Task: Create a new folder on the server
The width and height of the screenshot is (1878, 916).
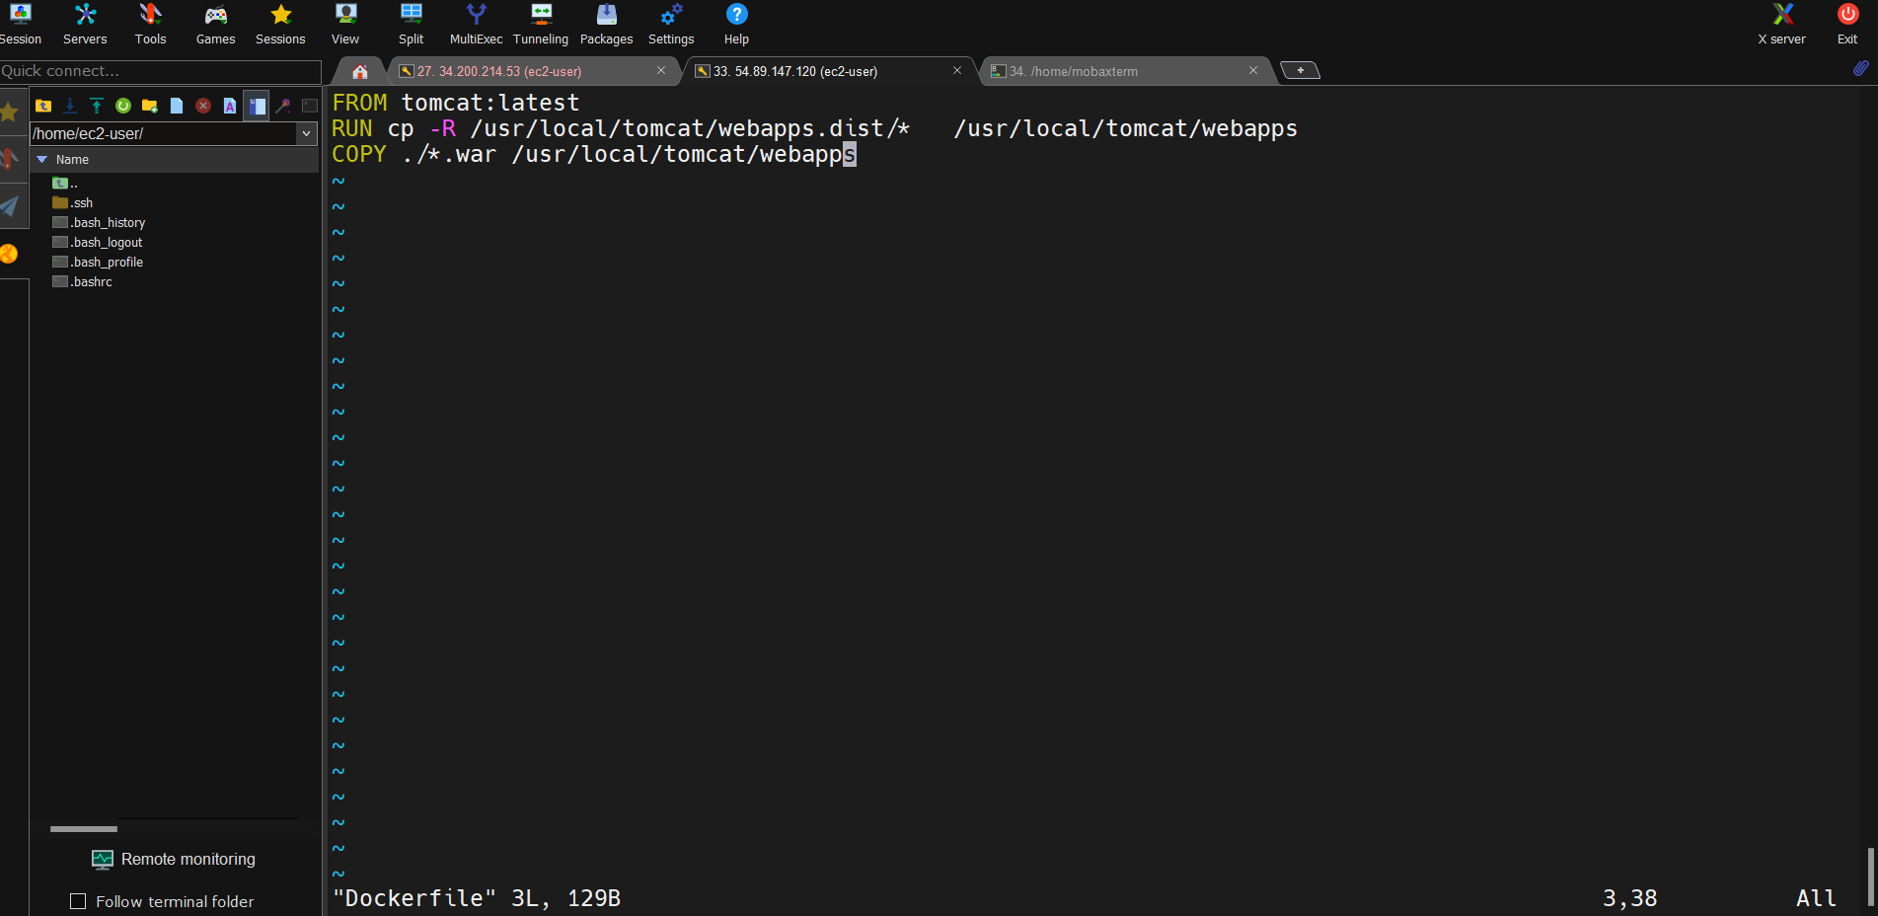Action: [x=149, y=106]
